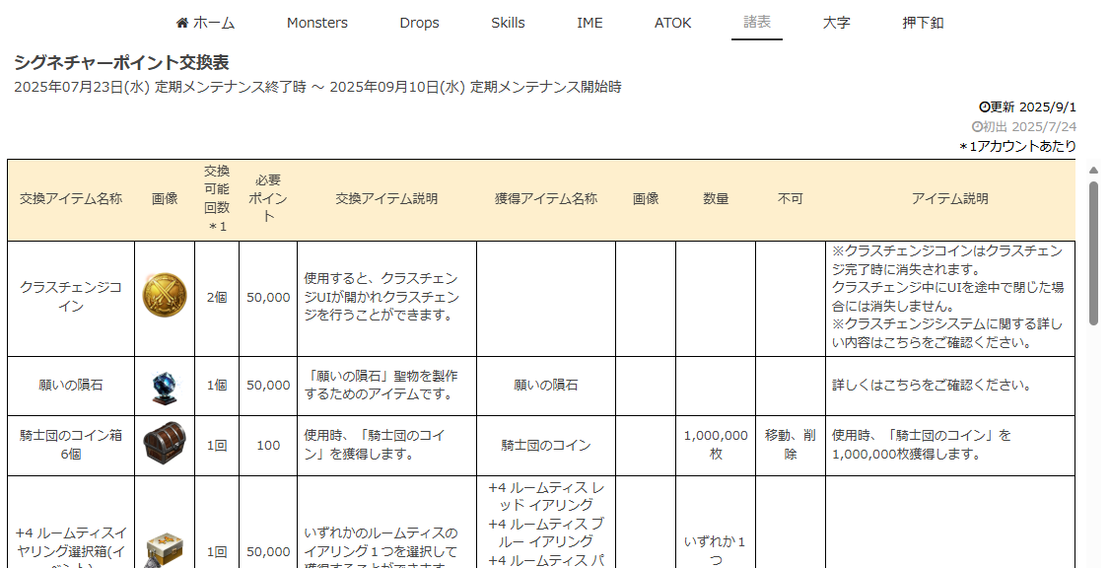Click the vertical scrollbar thumb of the table
Screen dimensions: 1109x568
click(x=1093, y=253)
